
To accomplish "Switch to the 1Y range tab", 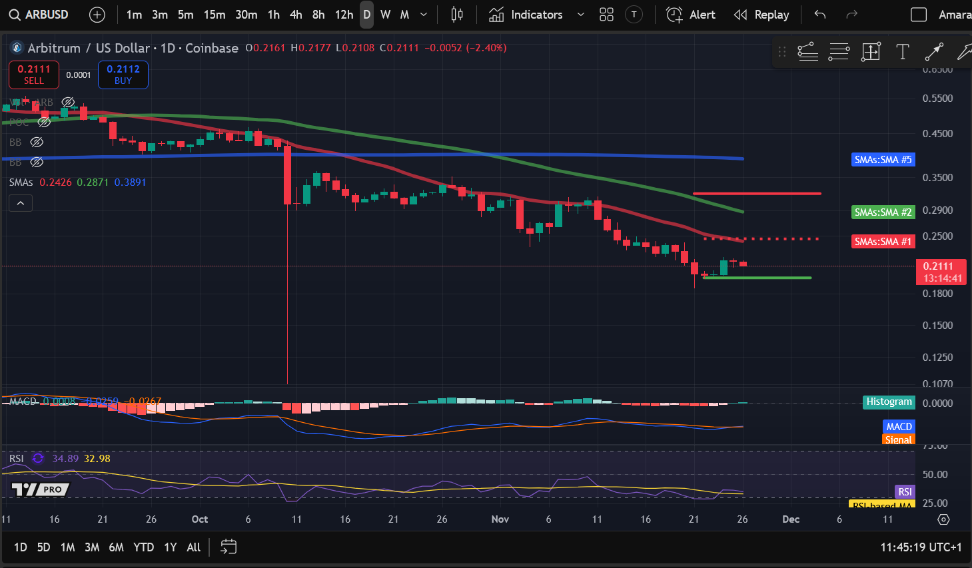I will point(170,547).
